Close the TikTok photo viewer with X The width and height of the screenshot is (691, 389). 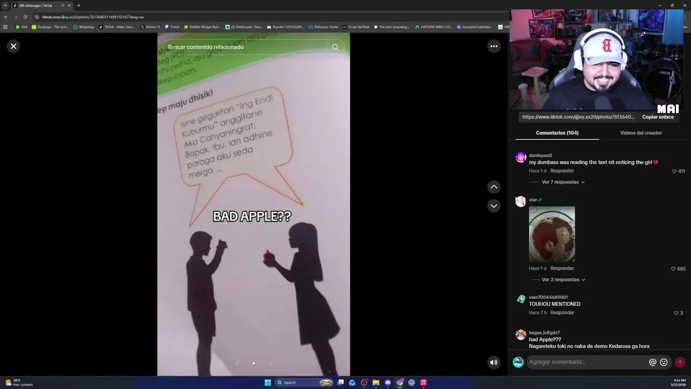coord(13,46)
